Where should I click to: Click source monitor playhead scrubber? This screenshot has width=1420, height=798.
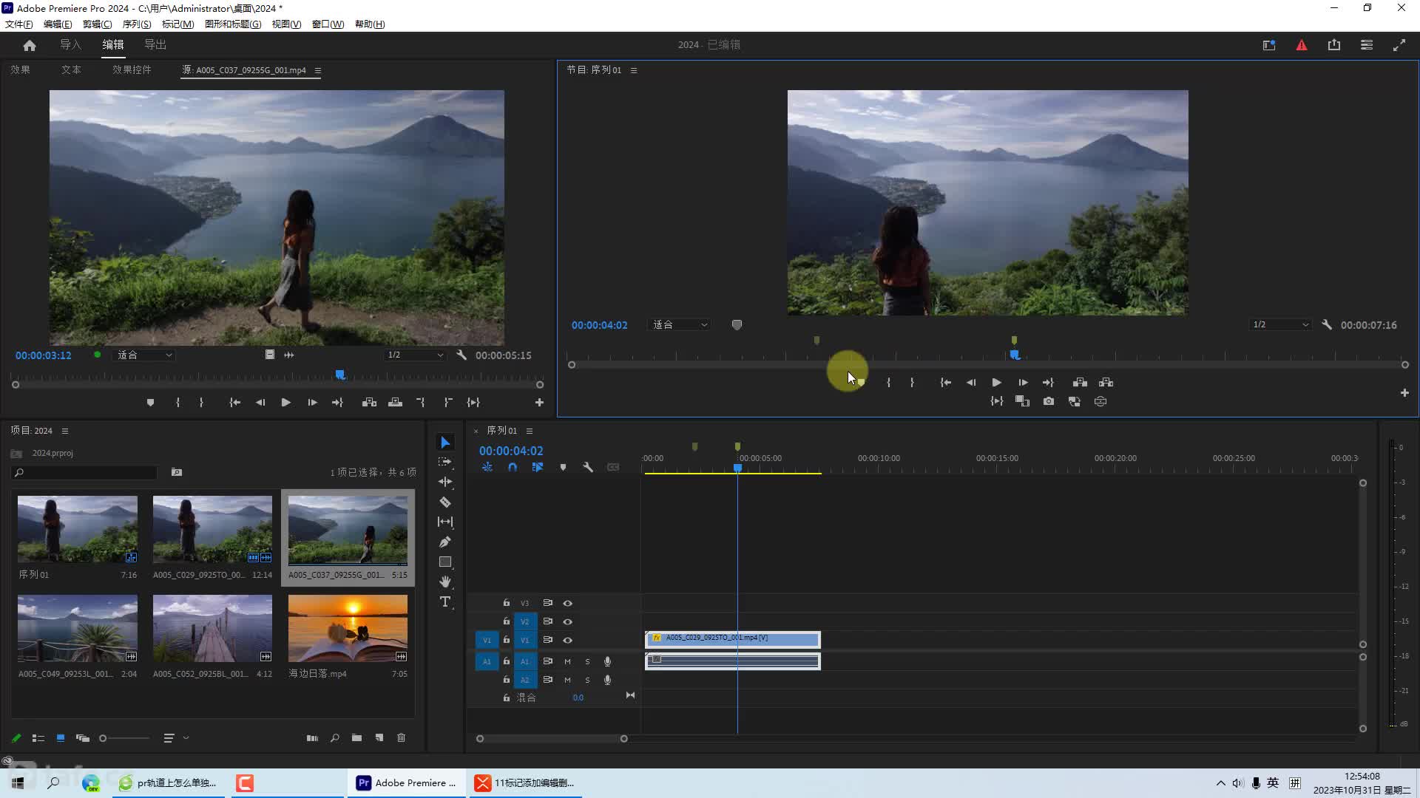[x=340, y=375]
